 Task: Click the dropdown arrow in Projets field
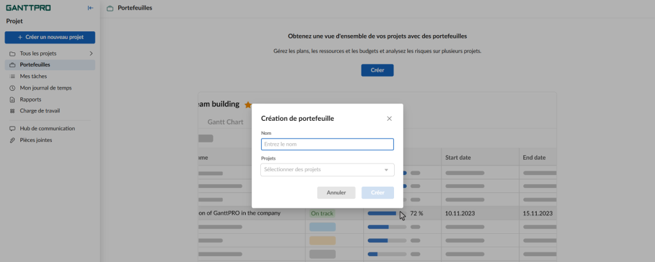386,170
